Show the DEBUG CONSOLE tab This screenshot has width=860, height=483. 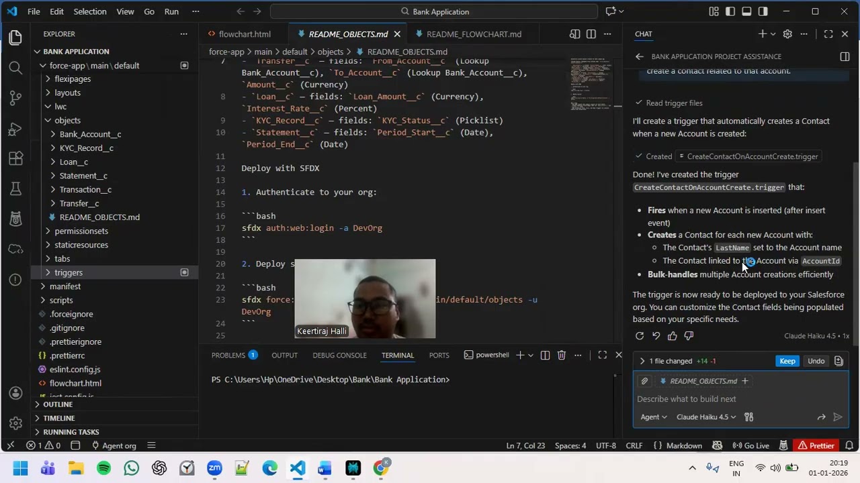pos(339,355)
